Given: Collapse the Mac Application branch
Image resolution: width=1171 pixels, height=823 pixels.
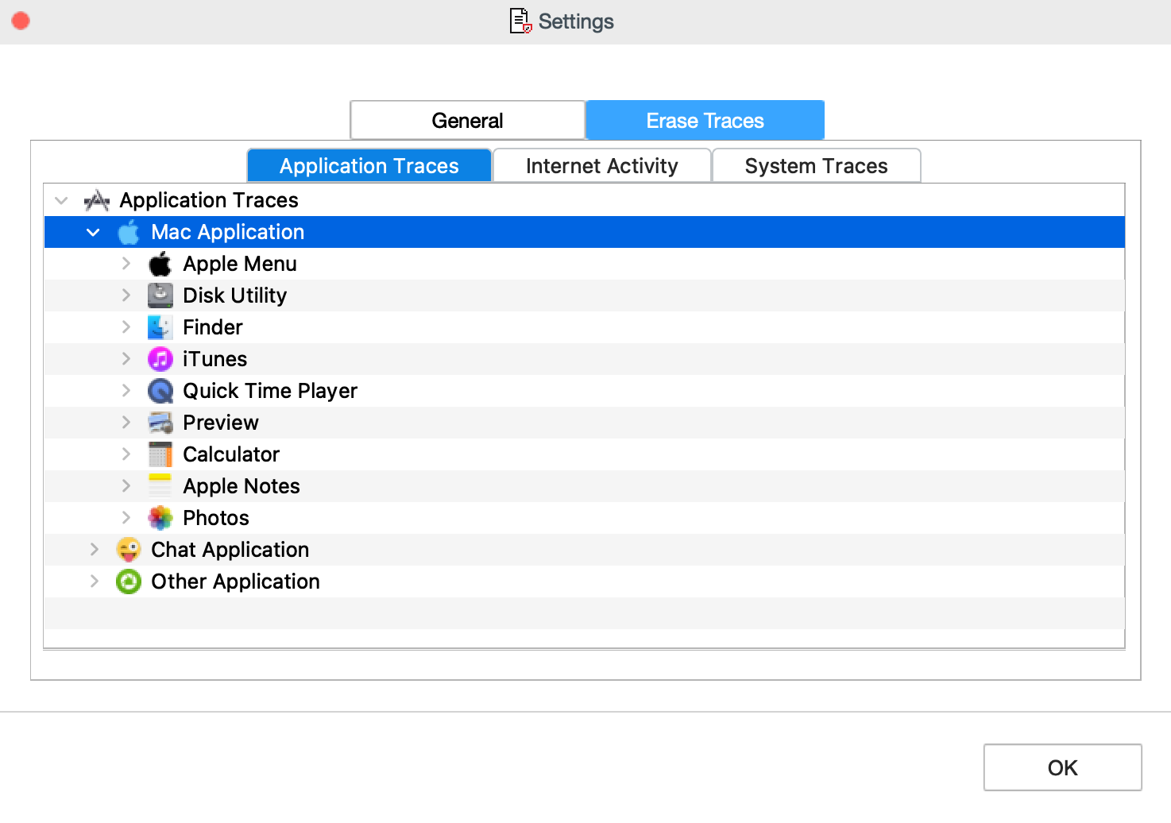Looking at the screenshot, I should 93,232.
